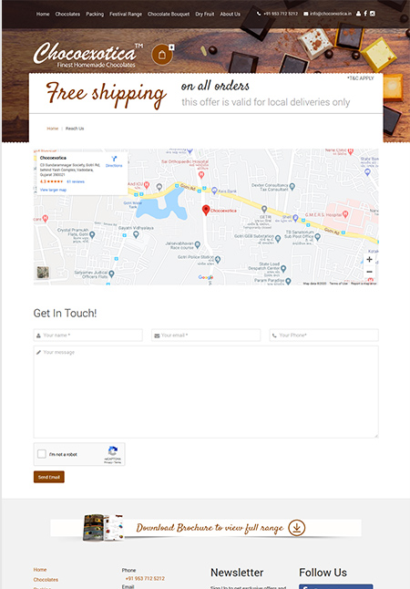The image size is (410, 589).
Task: Open the Chocolate Bouquet menu
Action: (x=169, y=14)
